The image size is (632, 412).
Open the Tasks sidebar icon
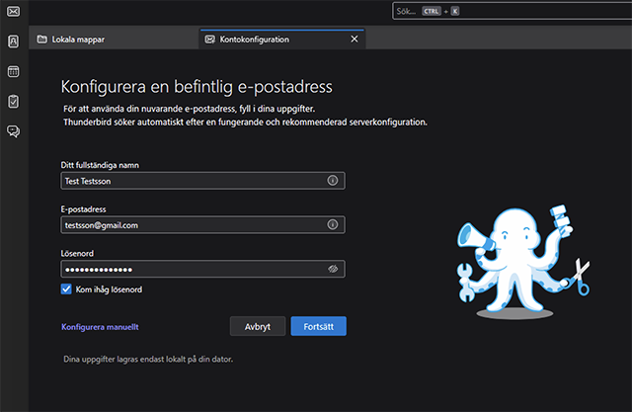(x=13, y=101)
